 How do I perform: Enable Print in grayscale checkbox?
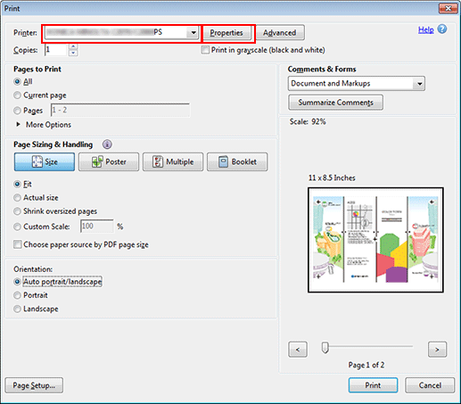click(205, 50)
